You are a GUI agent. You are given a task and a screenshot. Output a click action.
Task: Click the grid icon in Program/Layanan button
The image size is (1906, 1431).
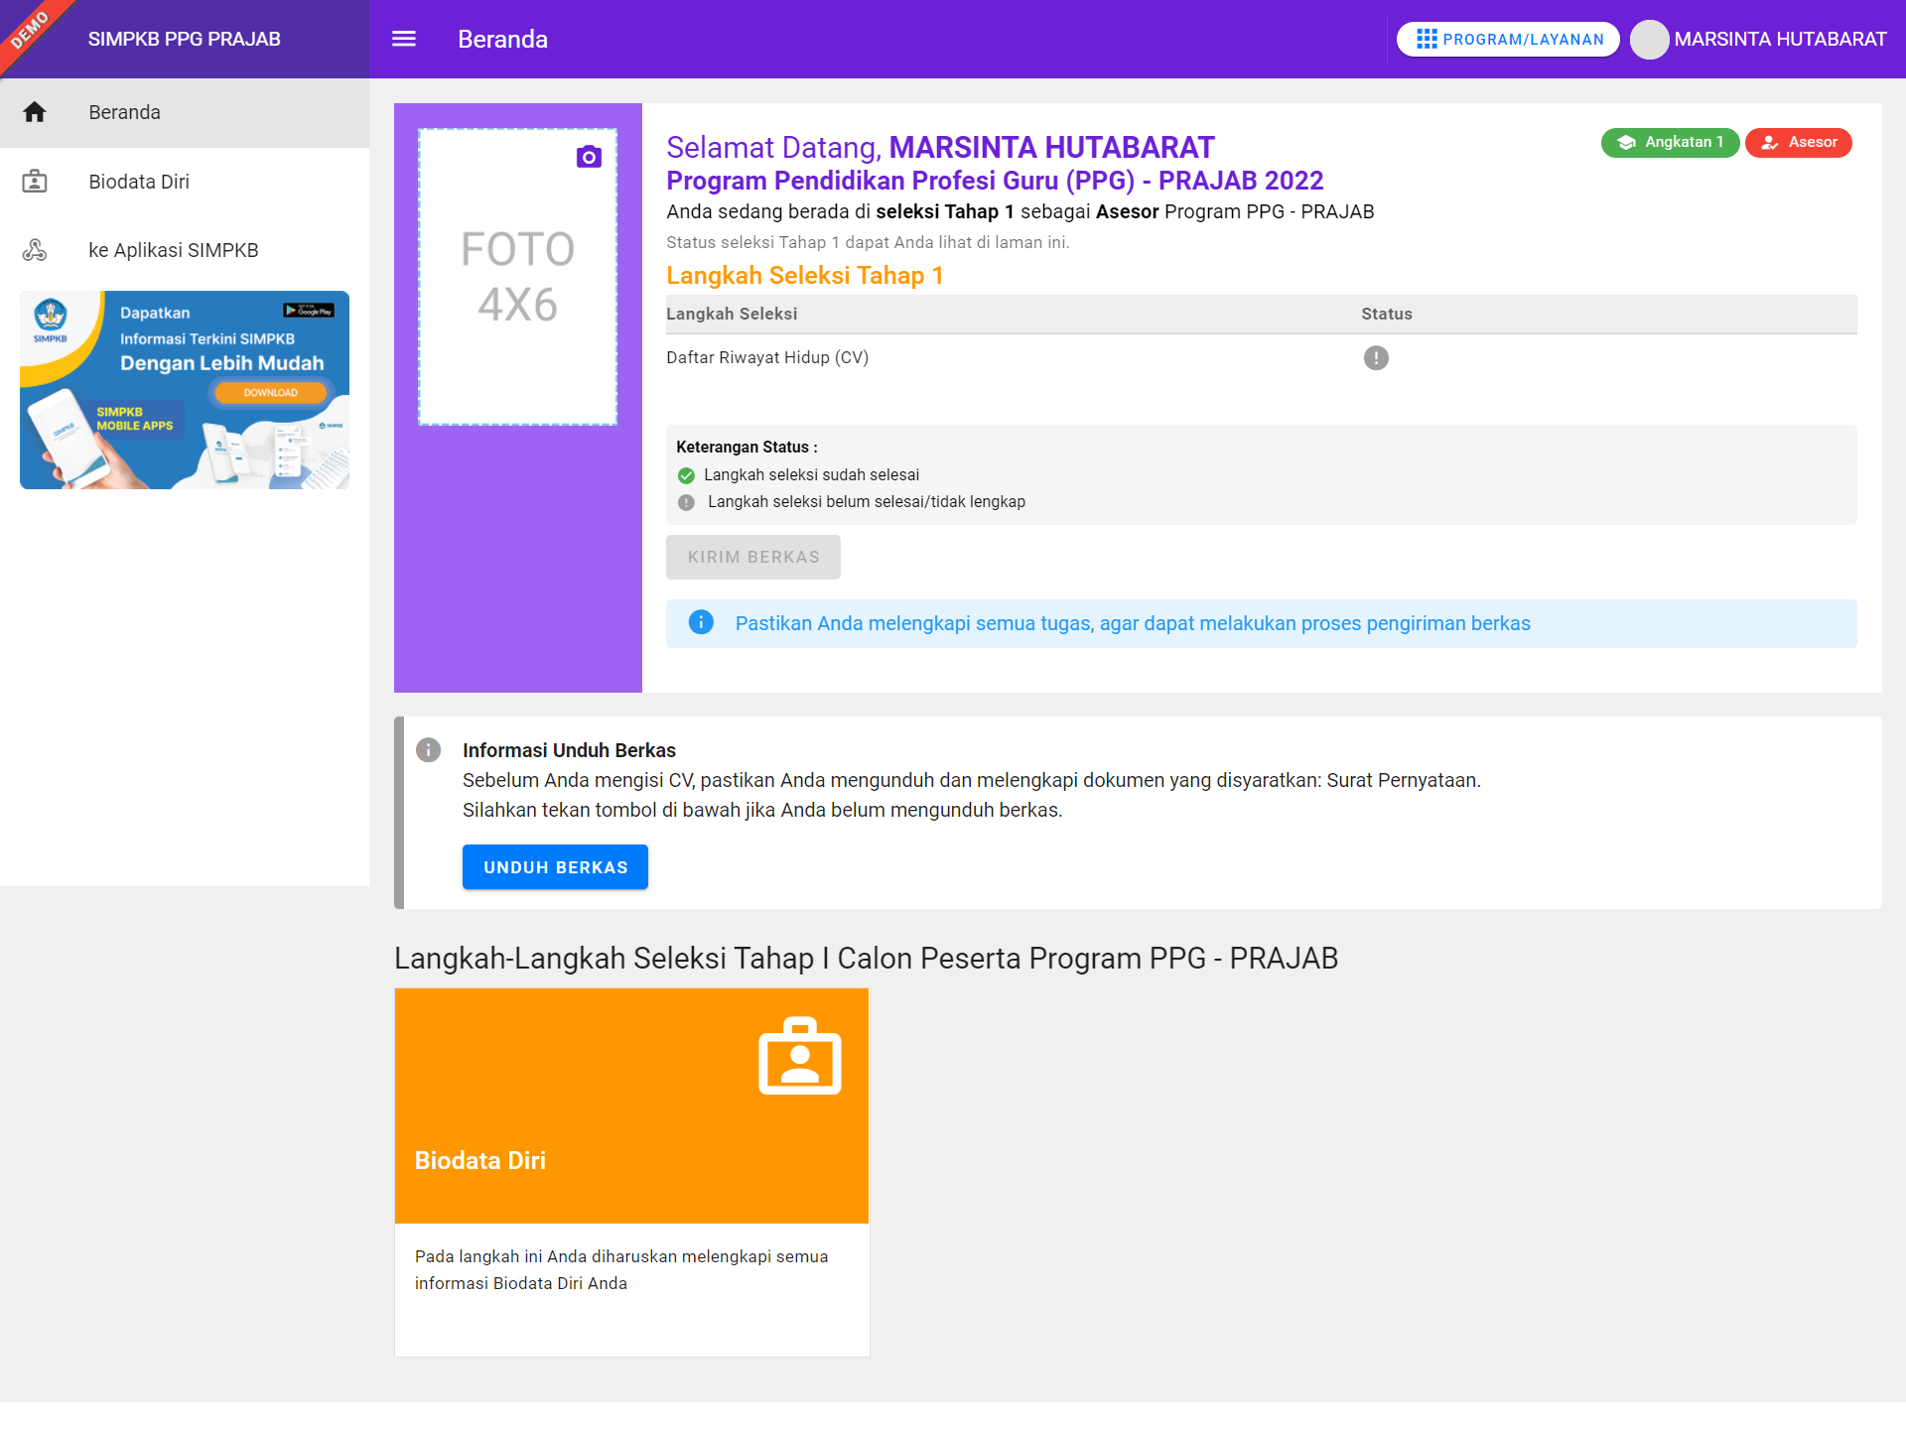1427,39
